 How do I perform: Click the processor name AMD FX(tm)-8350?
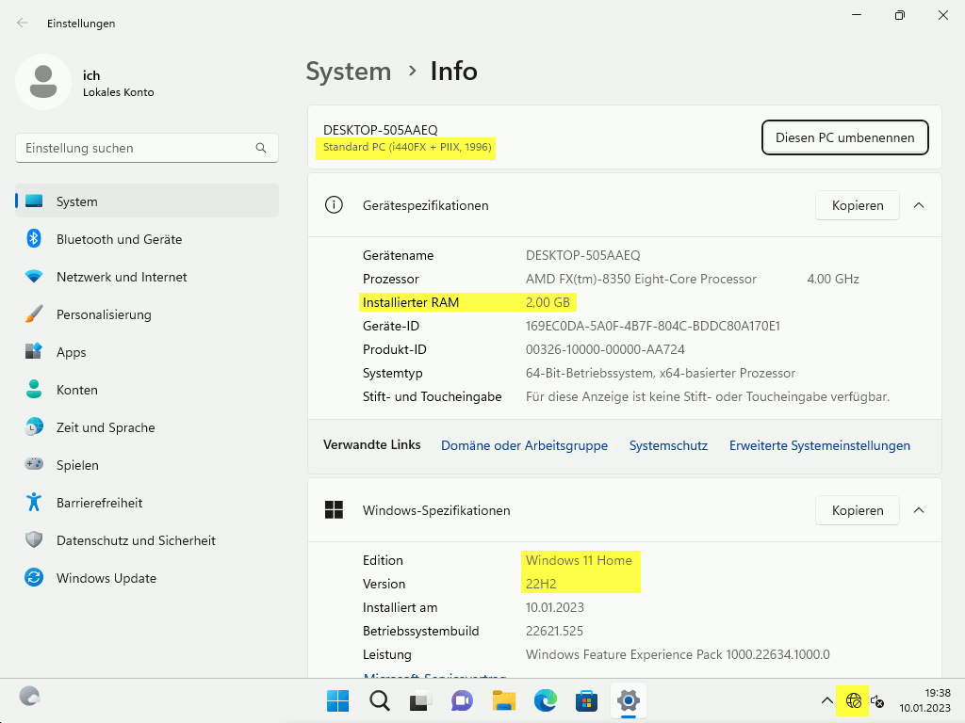tap(641, 279)
